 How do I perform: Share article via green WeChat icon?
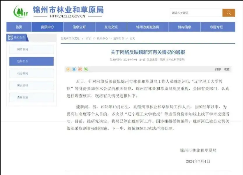(86, 69)
